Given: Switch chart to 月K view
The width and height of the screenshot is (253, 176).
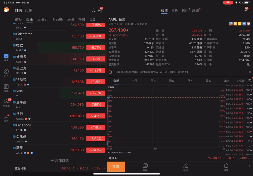Looking at the screenshot, I should (190, 81).
